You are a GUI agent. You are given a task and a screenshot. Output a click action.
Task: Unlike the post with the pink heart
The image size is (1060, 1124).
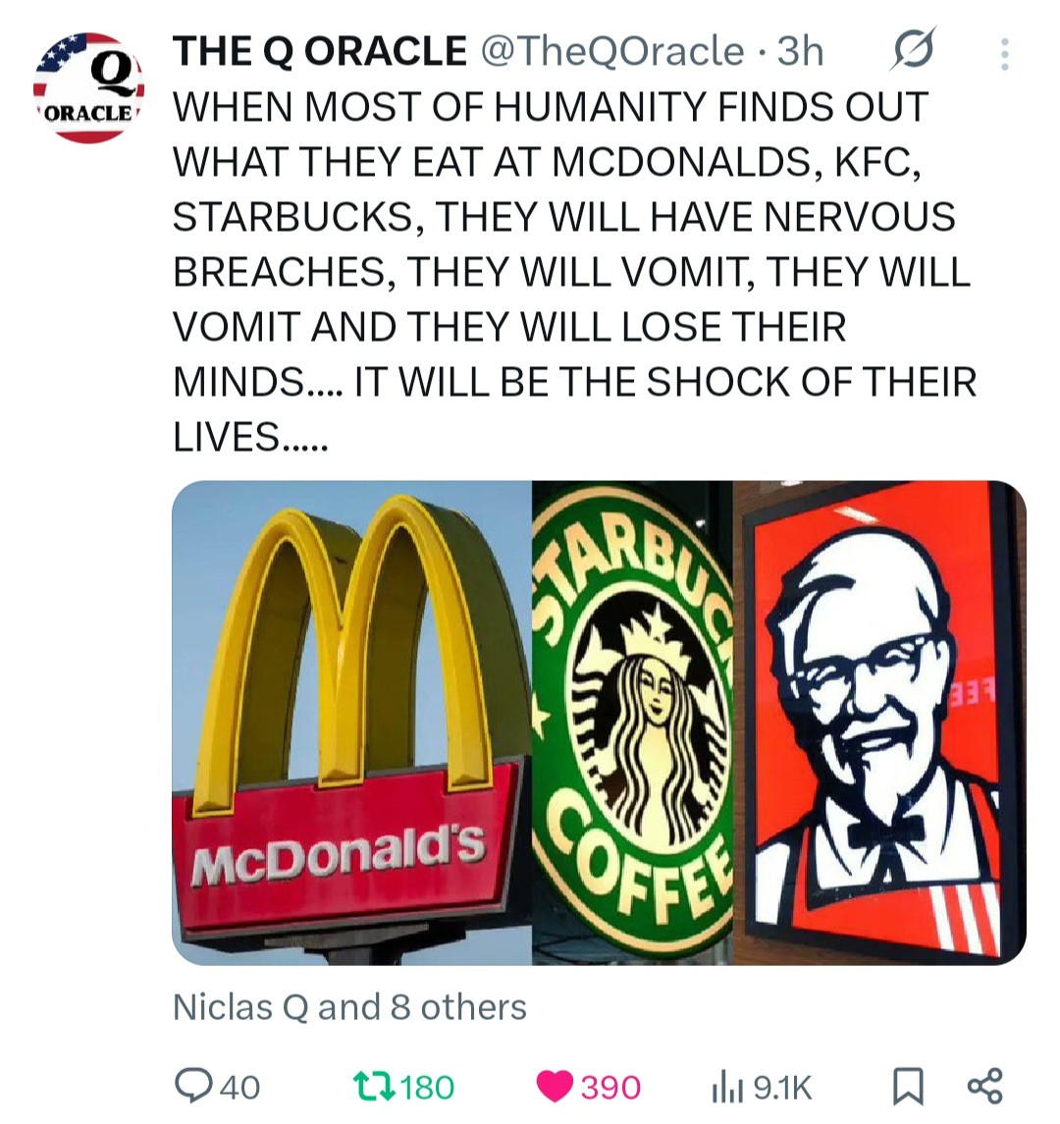[x=556, y=1086]
